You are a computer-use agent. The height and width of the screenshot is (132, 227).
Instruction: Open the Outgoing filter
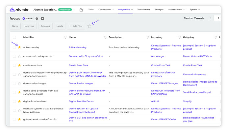(x=45, y=26)
